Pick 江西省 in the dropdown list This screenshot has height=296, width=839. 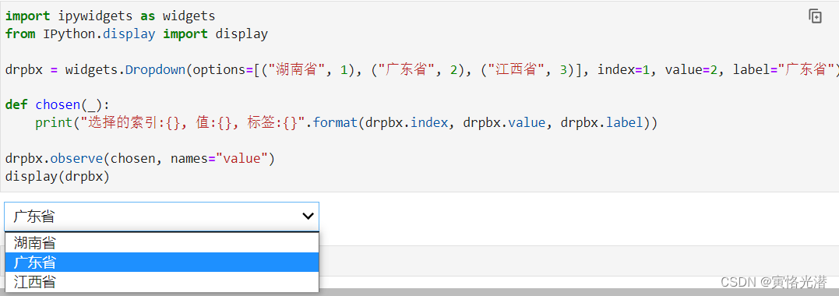(161, 281)
